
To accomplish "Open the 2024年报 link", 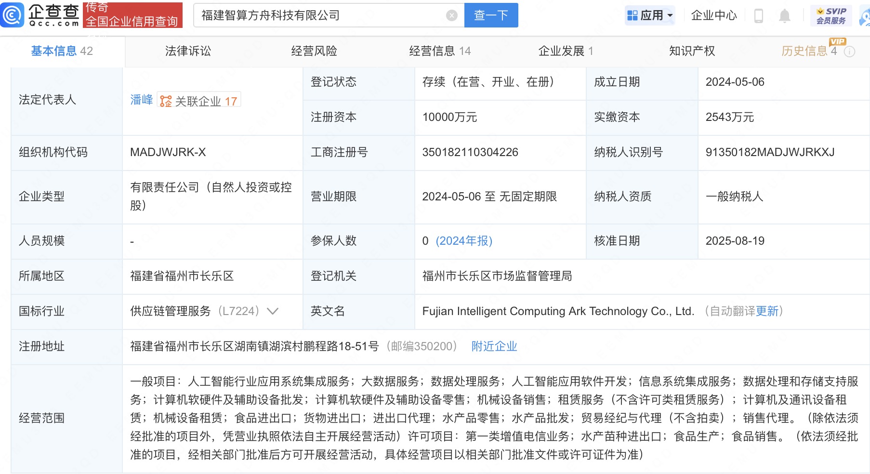I will pos(464,241).
